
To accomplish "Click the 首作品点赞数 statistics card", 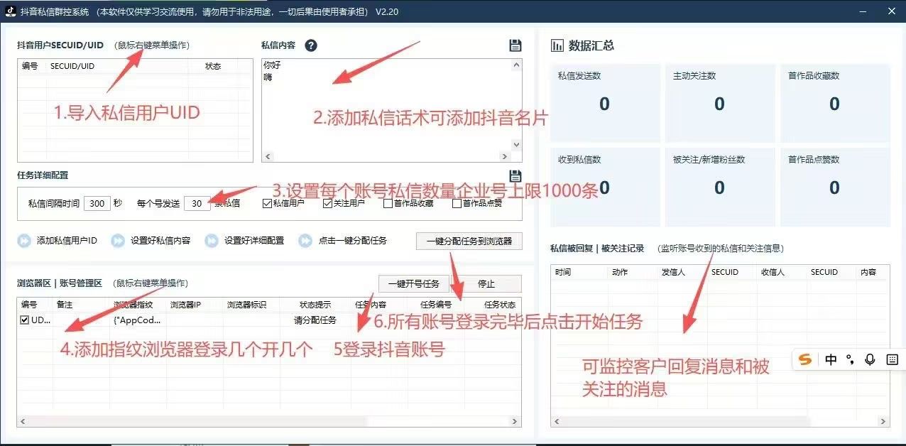I will 835,187.
